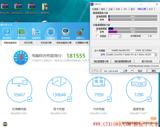This screenshot has width=160, height=127.
Task: Click 測試處理器穩定度 stress CPU button
Action: click(123, 61)
